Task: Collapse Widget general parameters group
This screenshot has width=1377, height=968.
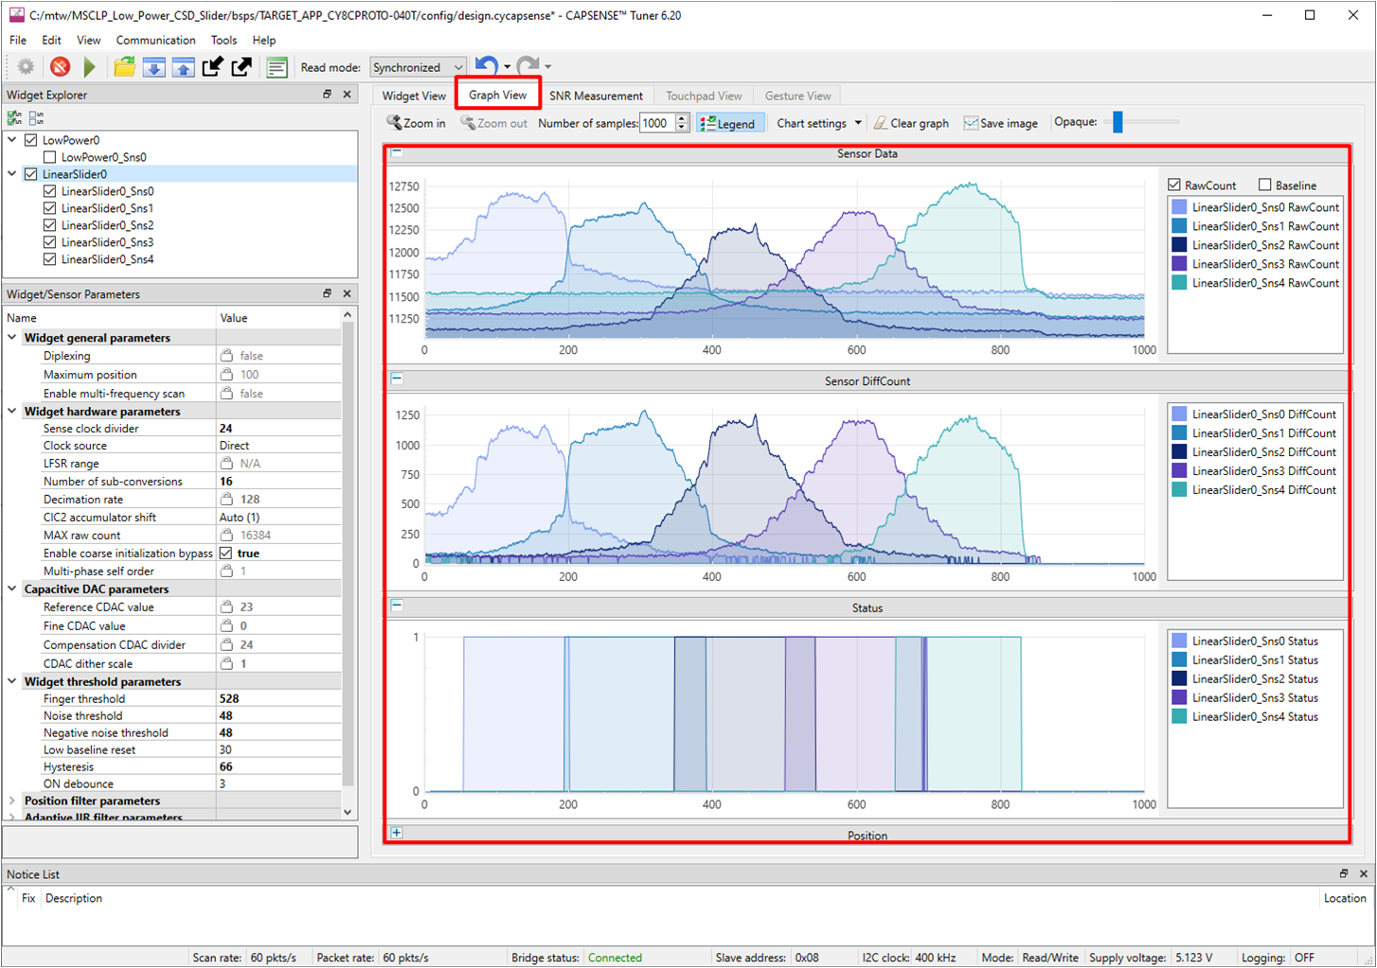Action: [x=12, y=338]
